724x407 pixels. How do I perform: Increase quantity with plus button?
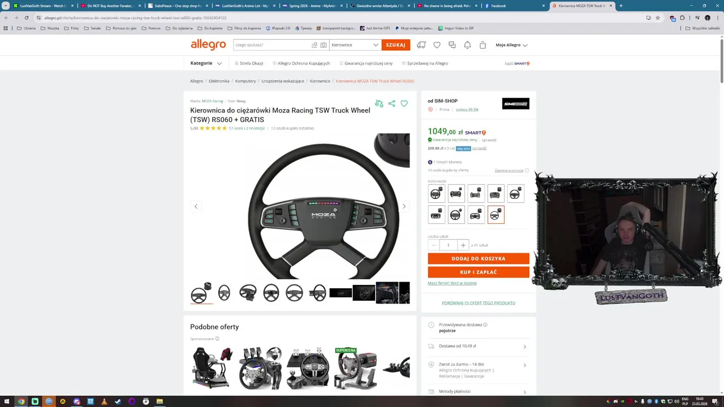pyautogui.click(x=463, y=245)
